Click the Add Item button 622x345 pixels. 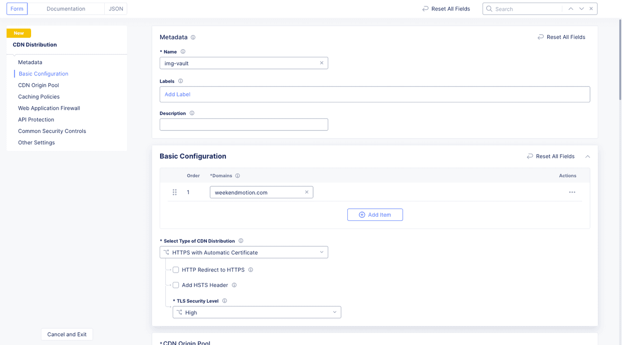[375, 215]
